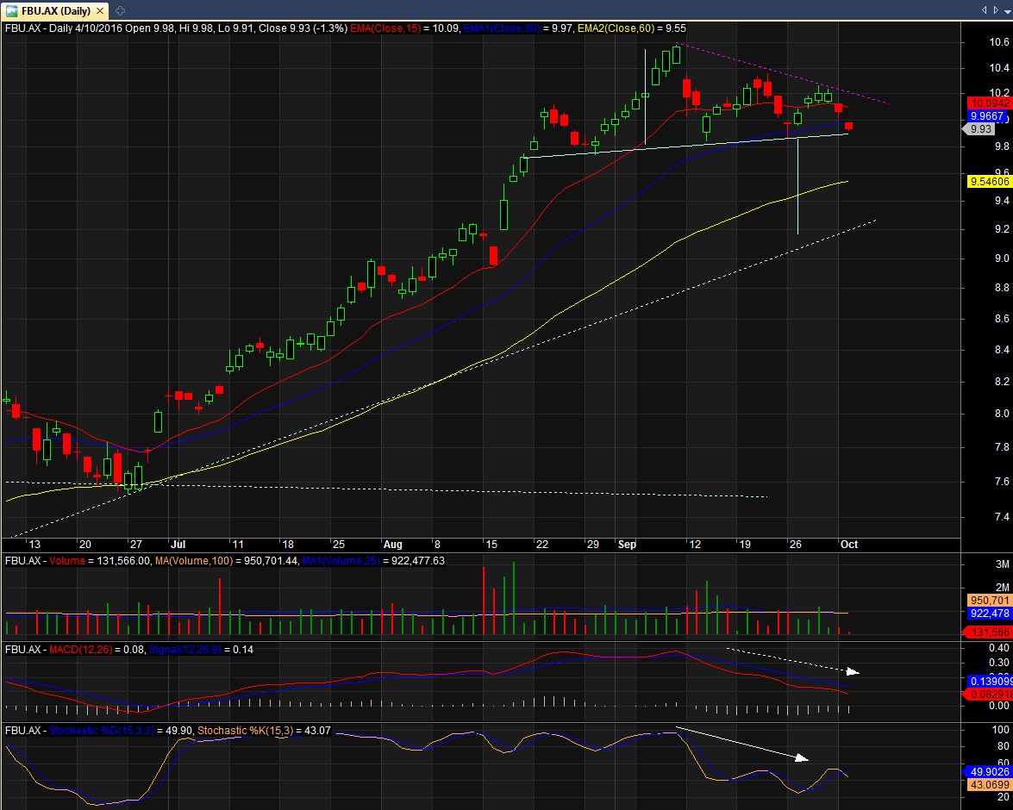Click the chart icon on FBU.AX tab
The height and width of the screenshot is (810, 1013).
point(11,11)
